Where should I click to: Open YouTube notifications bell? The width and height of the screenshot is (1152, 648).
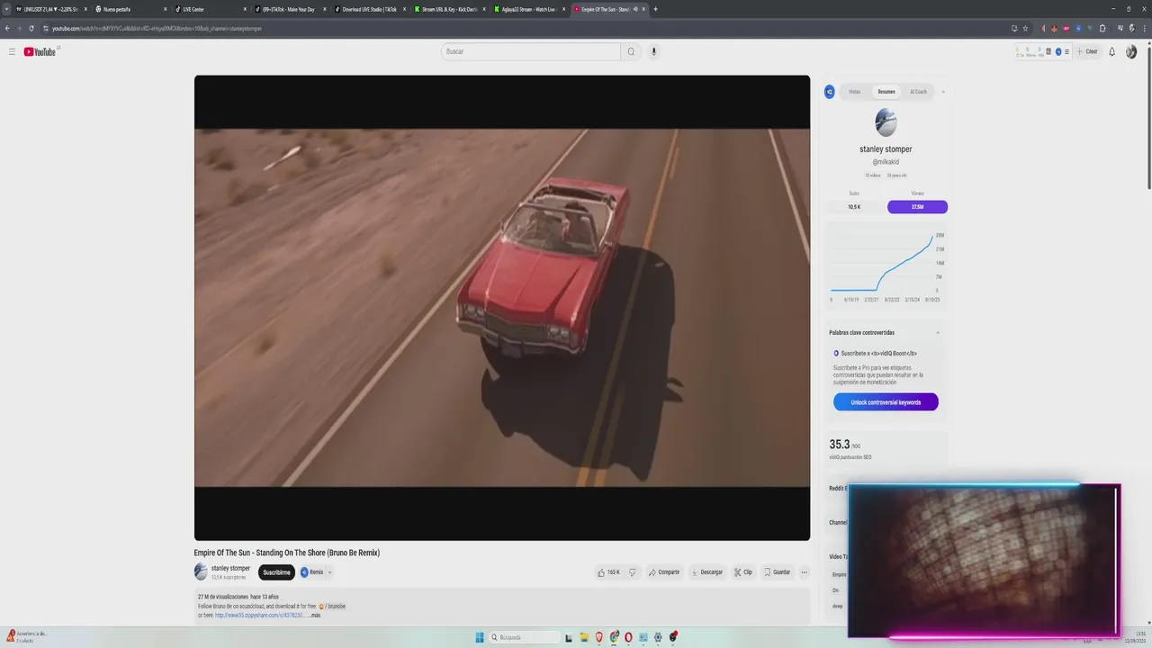pyautogui.click(x=1111, y=51)
